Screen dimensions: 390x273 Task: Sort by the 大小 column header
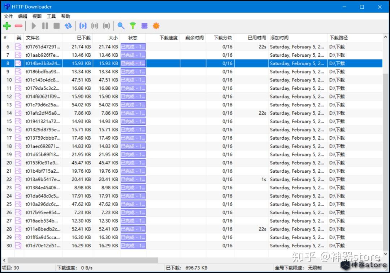(107, 38)
